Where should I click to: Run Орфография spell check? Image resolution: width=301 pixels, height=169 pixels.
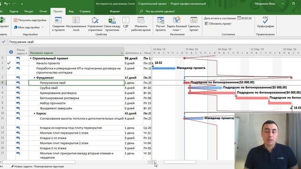[x=265, y=23]
